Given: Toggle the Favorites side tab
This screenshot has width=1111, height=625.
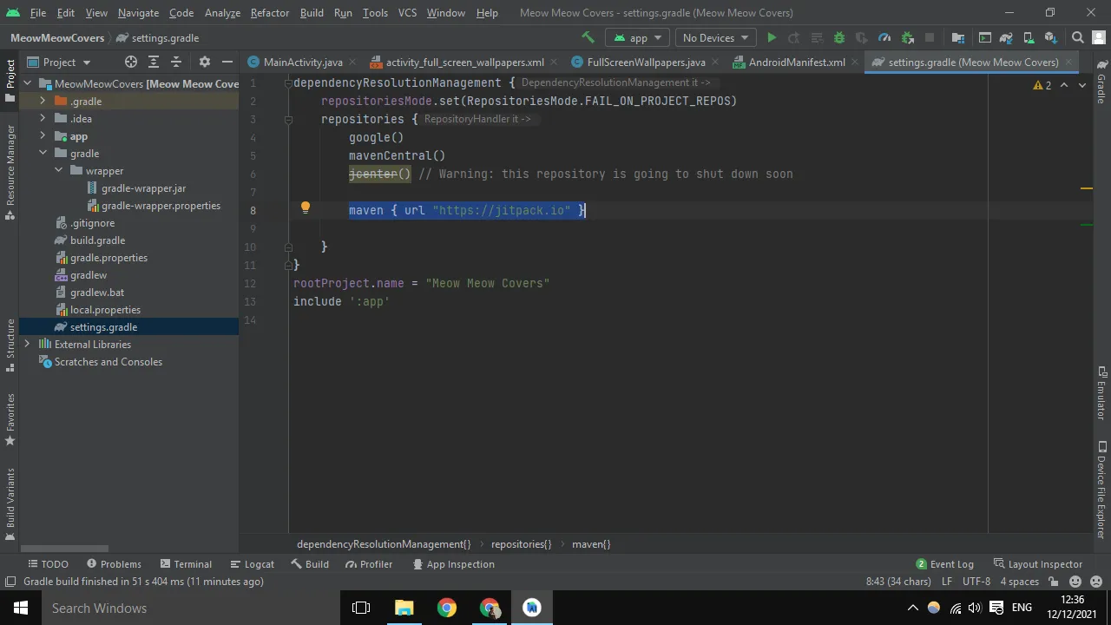Looking at the screenshot, I should point(10,420).
